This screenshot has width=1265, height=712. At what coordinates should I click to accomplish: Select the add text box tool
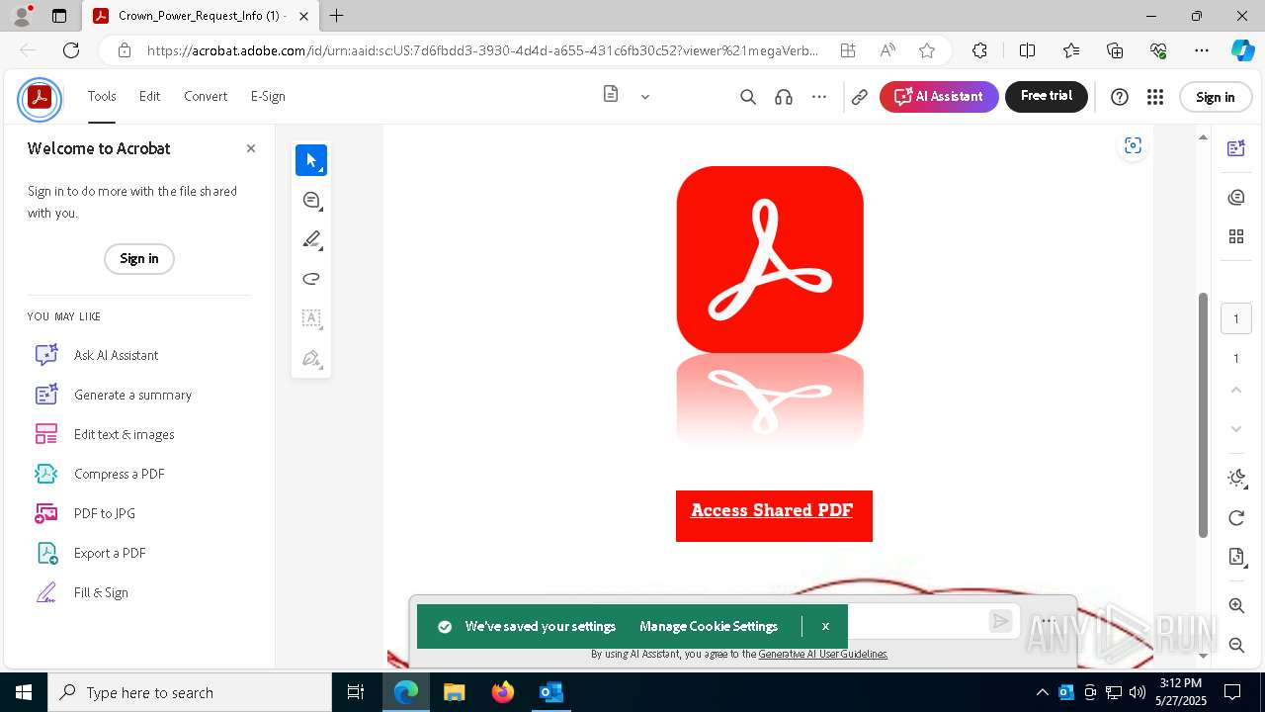311,318
